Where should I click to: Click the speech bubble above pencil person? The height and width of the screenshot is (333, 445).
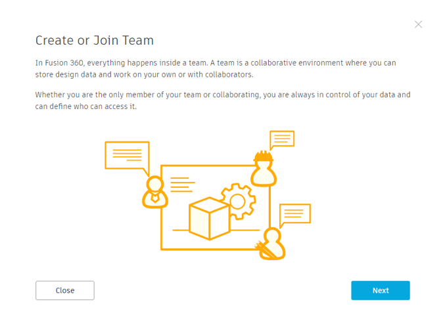point(295,214)
